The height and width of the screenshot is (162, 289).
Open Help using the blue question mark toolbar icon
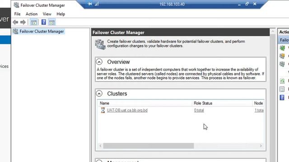tap(44, 22)
